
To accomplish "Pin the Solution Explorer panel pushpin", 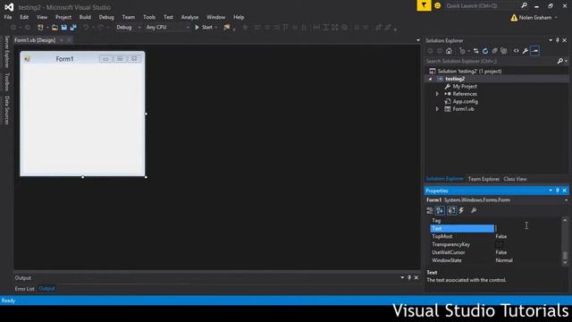I will coord(558,40).
